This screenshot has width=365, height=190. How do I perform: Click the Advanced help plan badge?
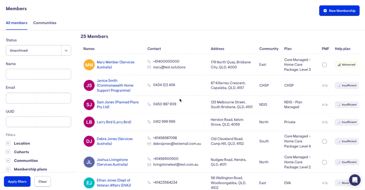(346, 65)
